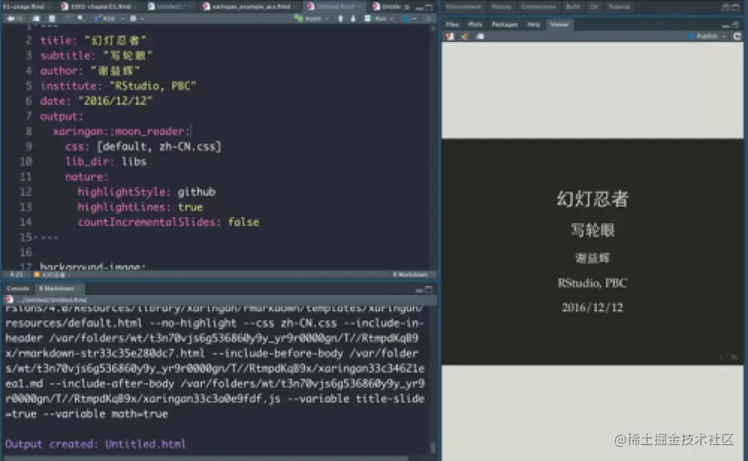Switch to the Packages tab
The width and height of the screenshot is (748, 461).
pos(504,25)
